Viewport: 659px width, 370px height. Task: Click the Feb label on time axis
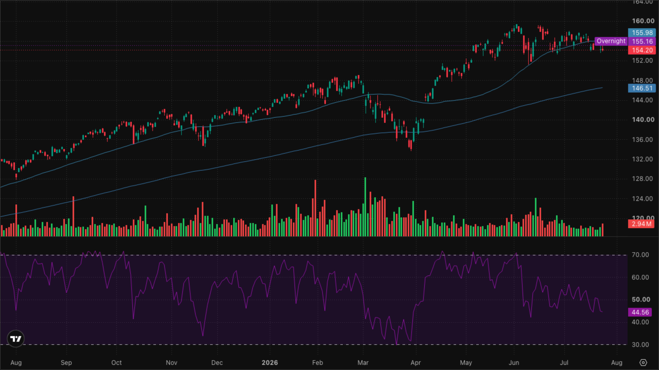click(317, 363)
